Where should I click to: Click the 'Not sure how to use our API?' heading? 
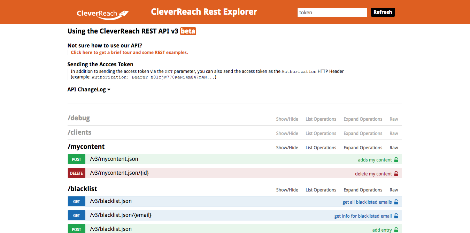point(105,45)
